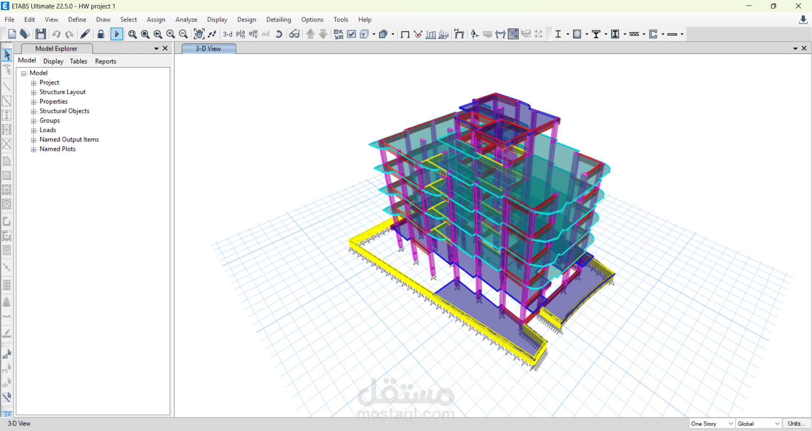Open concrete frame design dropdown arrow

point(587,34)
